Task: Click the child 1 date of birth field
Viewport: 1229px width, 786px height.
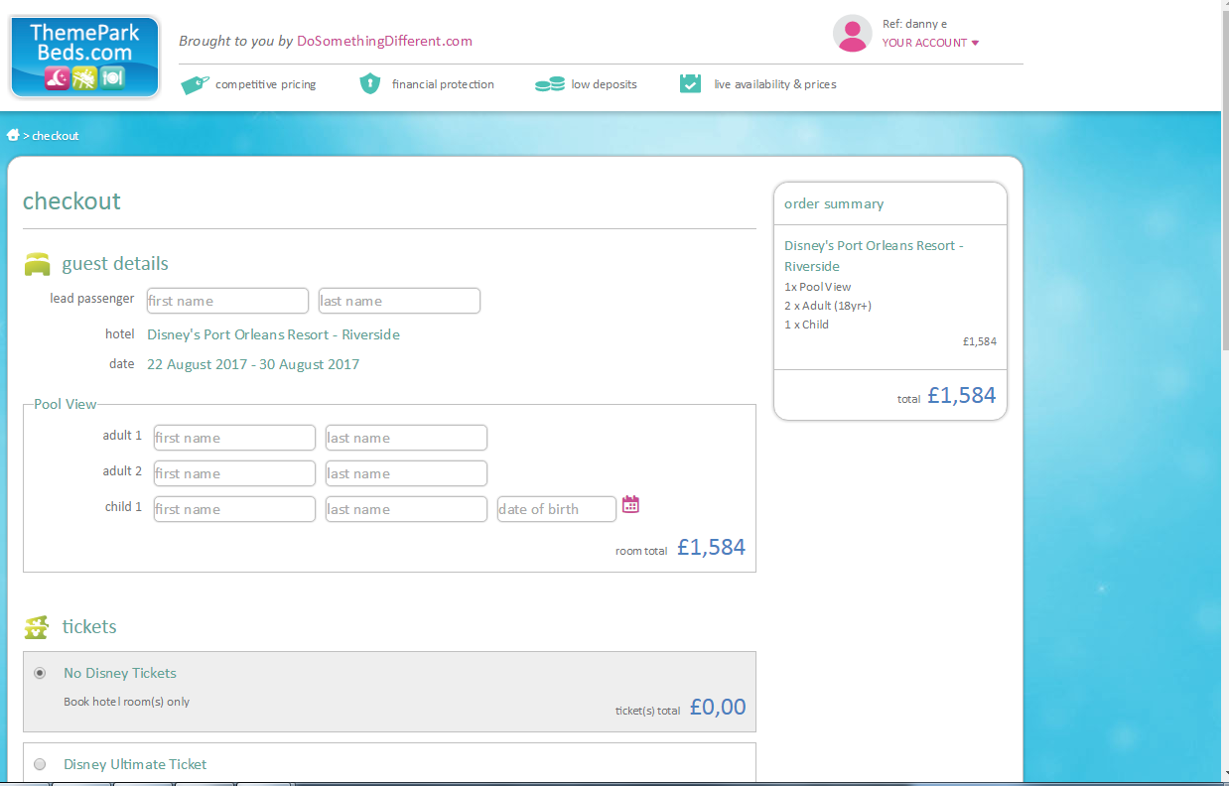Action: (x=557, y=509)
